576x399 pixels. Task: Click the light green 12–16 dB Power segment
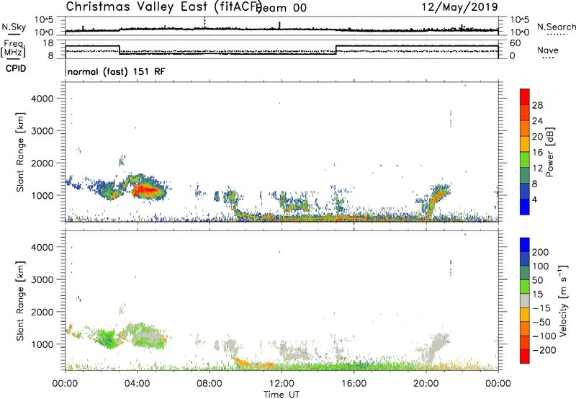tap(525, 159)
